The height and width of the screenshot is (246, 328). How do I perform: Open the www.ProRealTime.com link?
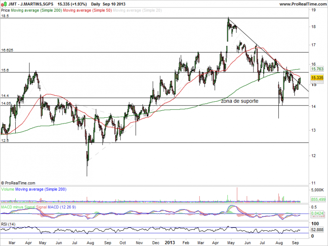[303, 4]
